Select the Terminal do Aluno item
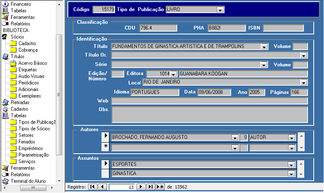324x193 pixels. [28, 181]
